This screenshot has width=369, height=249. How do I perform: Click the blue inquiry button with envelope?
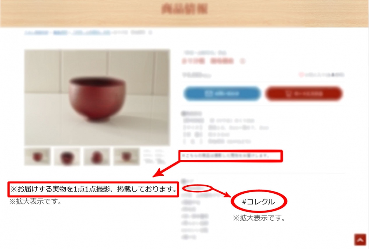(x=222, y=94)
